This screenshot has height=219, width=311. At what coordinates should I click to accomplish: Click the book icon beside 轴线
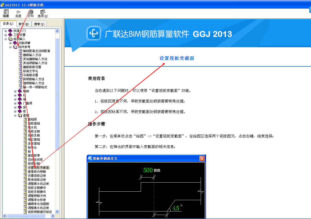tap(20, 91)
